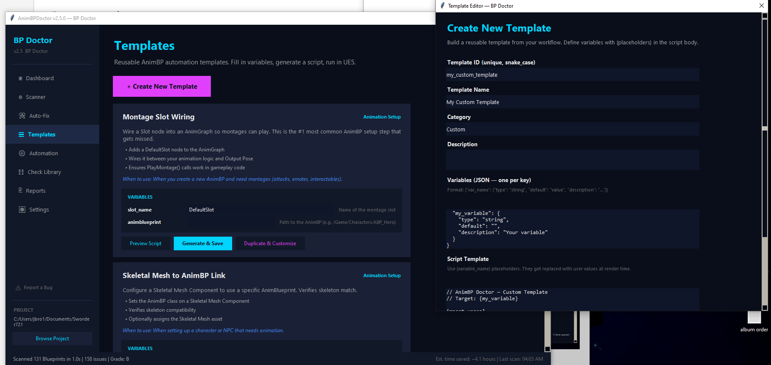Open Check Library via its grid icon
The width and height of the screenshot is (771, 365).
tap(21, 172)
